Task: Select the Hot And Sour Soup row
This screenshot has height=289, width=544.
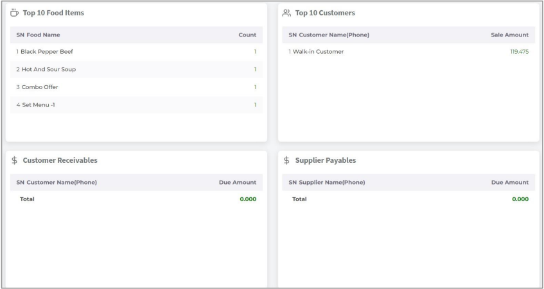Action: tap(136, 69)
